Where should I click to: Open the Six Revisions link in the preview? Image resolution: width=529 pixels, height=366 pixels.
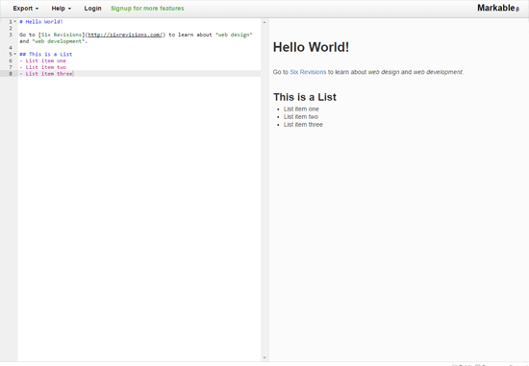pos(308,72)
